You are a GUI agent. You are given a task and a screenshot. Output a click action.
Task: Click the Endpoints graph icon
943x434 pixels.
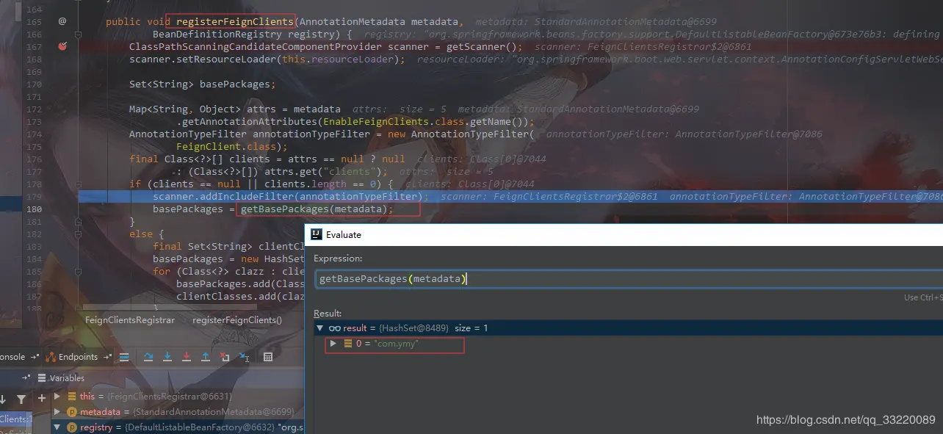click(51, 357)
